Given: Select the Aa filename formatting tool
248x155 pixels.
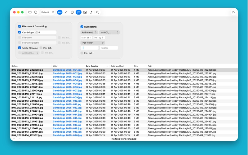Looking at the screenshot, I should 60,12.
